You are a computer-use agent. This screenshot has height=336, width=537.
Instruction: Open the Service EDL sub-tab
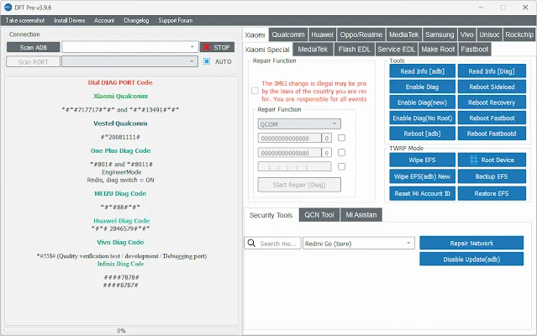(x=397, y=50)
